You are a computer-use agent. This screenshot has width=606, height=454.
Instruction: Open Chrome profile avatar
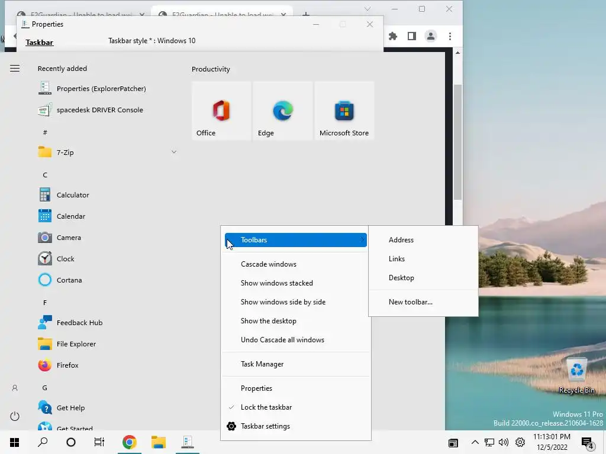(x=431, y=36)
